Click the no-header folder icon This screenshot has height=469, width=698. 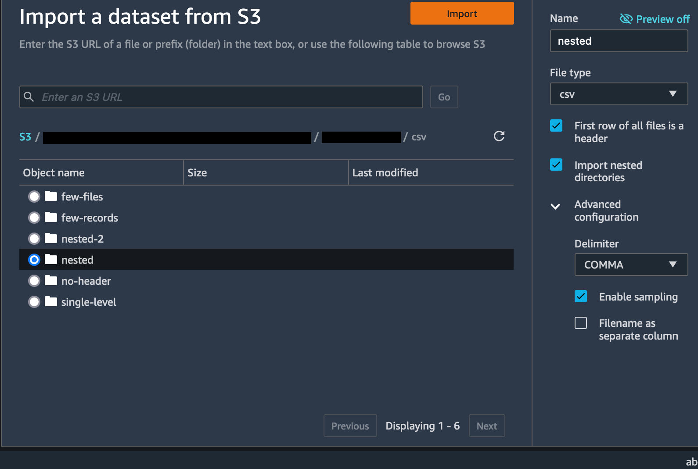click(x=51, y=280)
